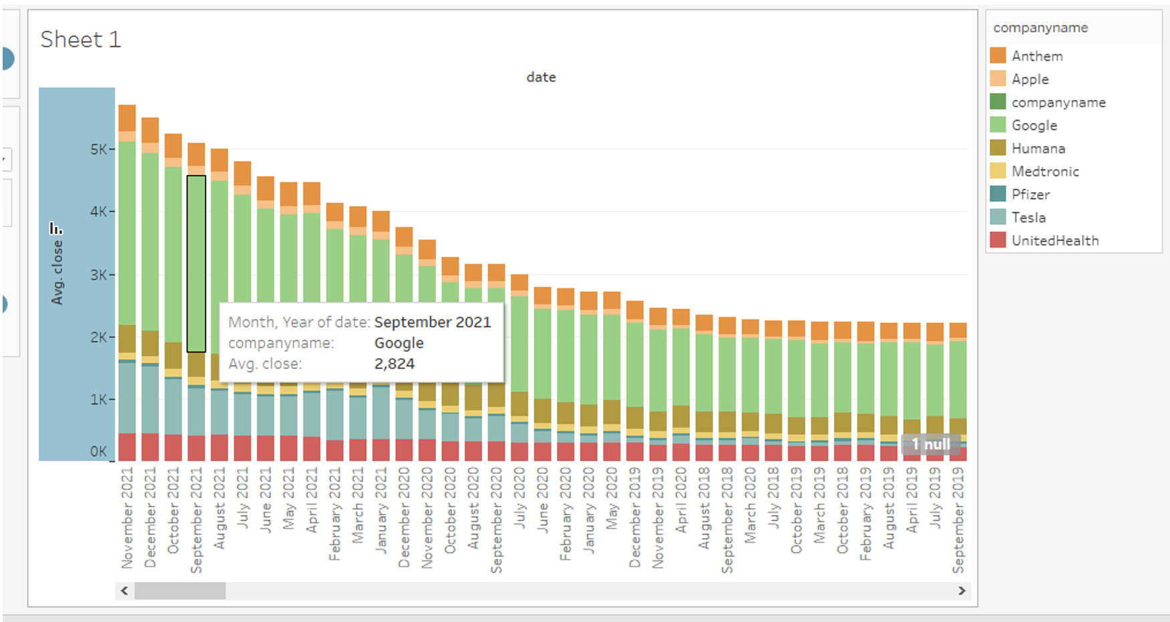This screenshot has height=622, width=1170.
Task: Click the right arrow of the chart scrollbar
Action: click(x=962, y=591)
